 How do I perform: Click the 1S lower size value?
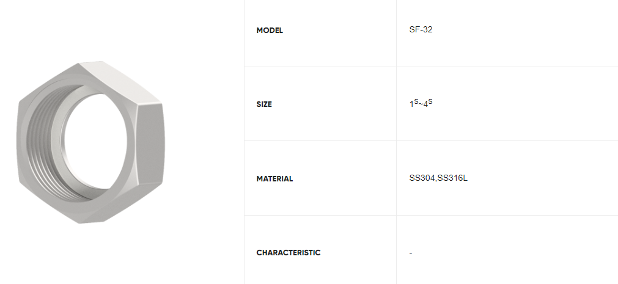(413, 104)
